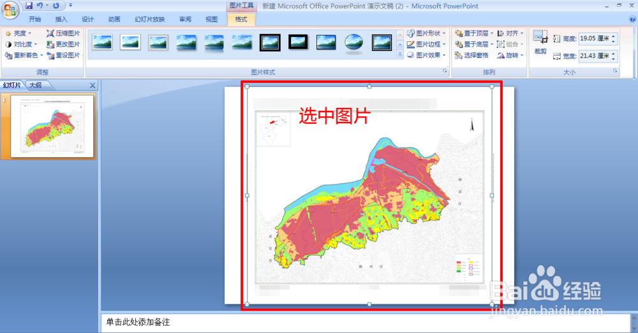Click the Save icon in quick access toolbar
Viewport: 638px width, 333px height.
pos(29,6)
